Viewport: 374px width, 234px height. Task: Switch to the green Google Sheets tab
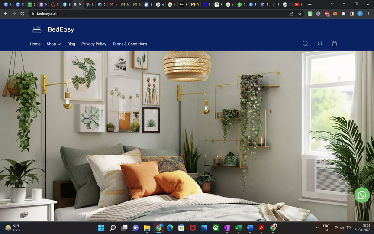coord(31,4)
